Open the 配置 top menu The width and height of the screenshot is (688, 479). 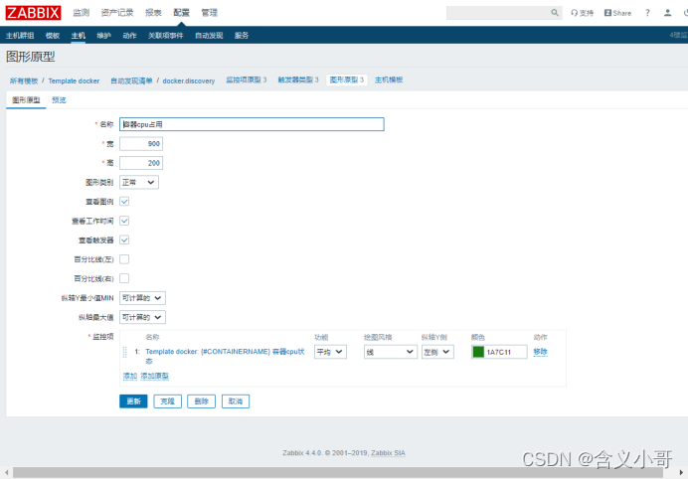[181, 13]
